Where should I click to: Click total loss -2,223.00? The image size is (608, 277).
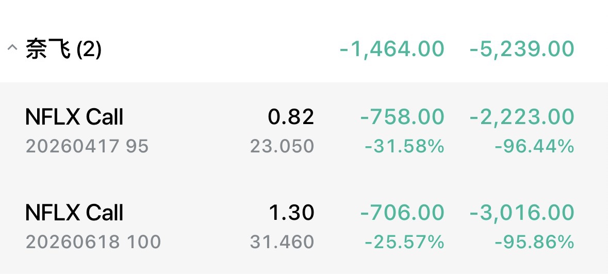tap(522, 117)
